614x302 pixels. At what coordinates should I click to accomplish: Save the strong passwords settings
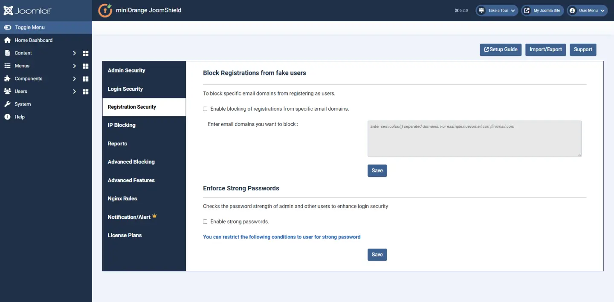[377, 255]
